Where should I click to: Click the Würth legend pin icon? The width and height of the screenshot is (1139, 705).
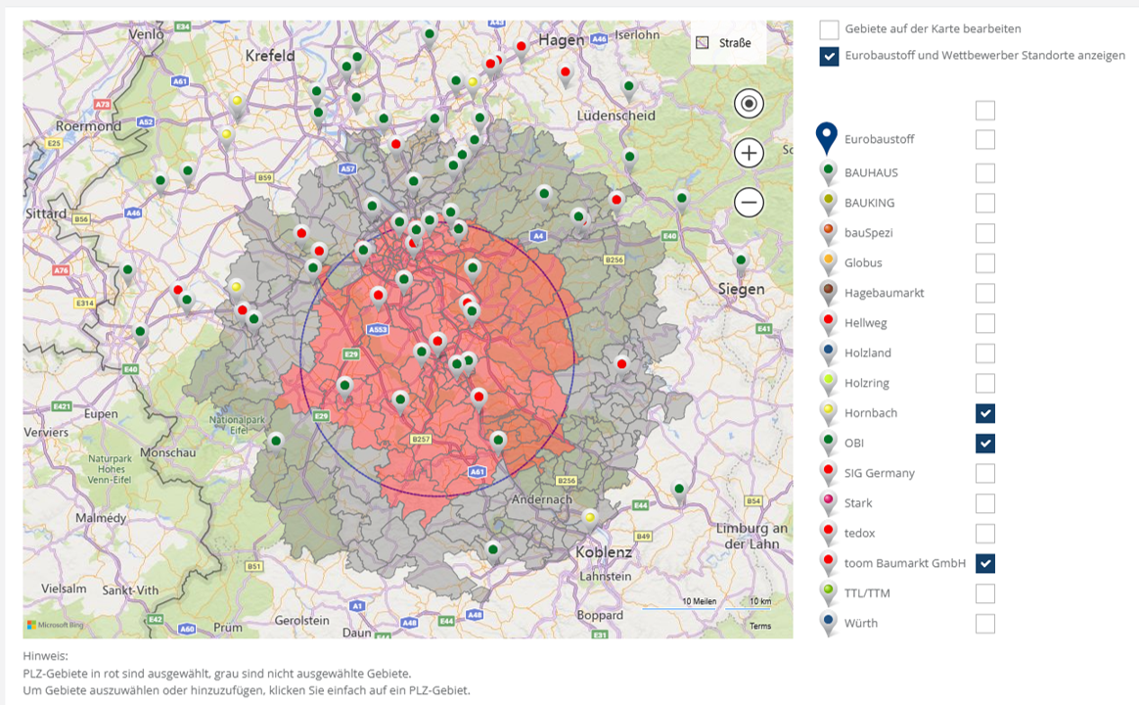tap(828, 623)
